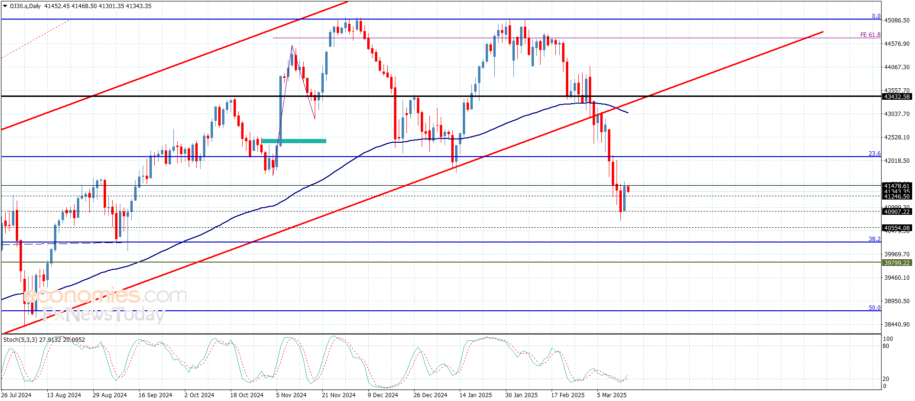
Task: Select the FE 61.8 Fibonacci expansion label
Action: 870,35
